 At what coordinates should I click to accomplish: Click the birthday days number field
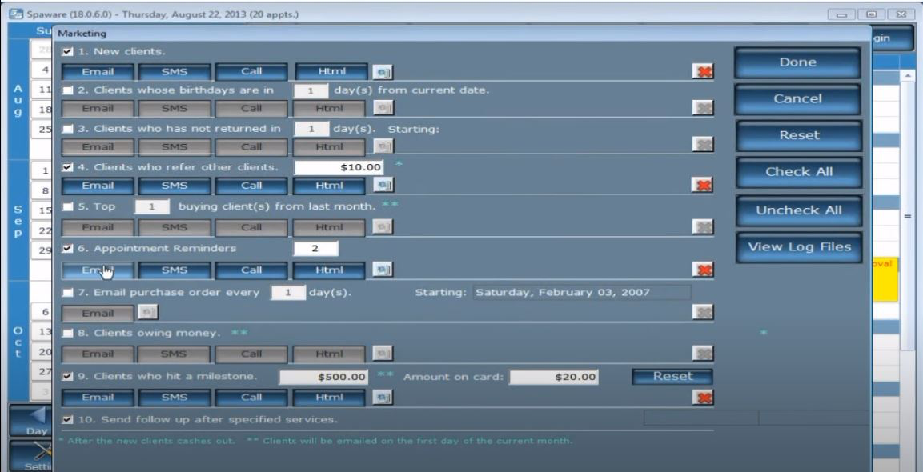[x=311, y=91]
